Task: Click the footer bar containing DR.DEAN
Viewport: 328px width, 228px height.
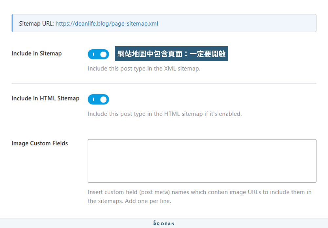Action: pyautogui.click(x=164, y=223)
